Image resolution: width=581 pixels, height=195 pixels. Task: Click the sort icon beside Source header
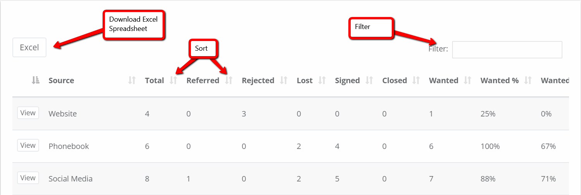point(132,80)
